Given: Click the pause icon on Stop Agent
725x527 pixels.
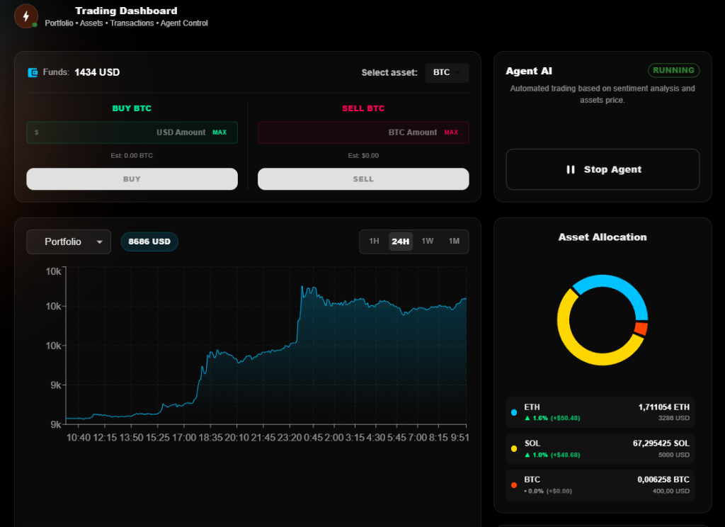Looking at the screenshot, I should click(x=571, y=169).
